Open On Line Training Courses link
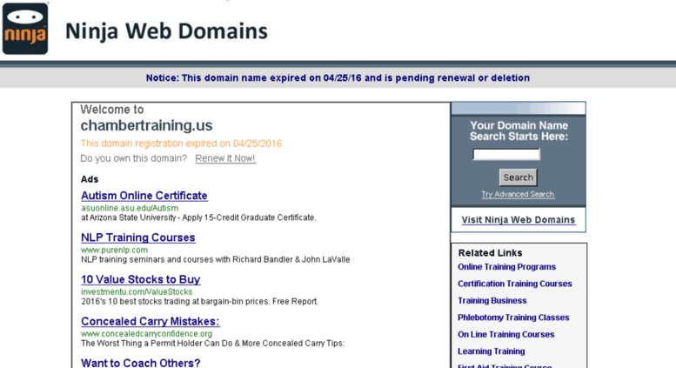 point(505,334)
